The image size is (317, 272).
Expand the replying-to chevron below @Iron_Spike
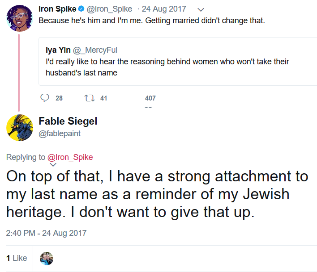[x=53, y=165]
